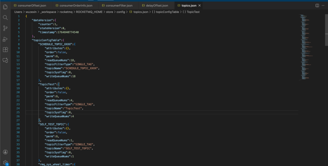Click the config folder in breadcrumbs
328x166 pixels.
tap(121, 12)
